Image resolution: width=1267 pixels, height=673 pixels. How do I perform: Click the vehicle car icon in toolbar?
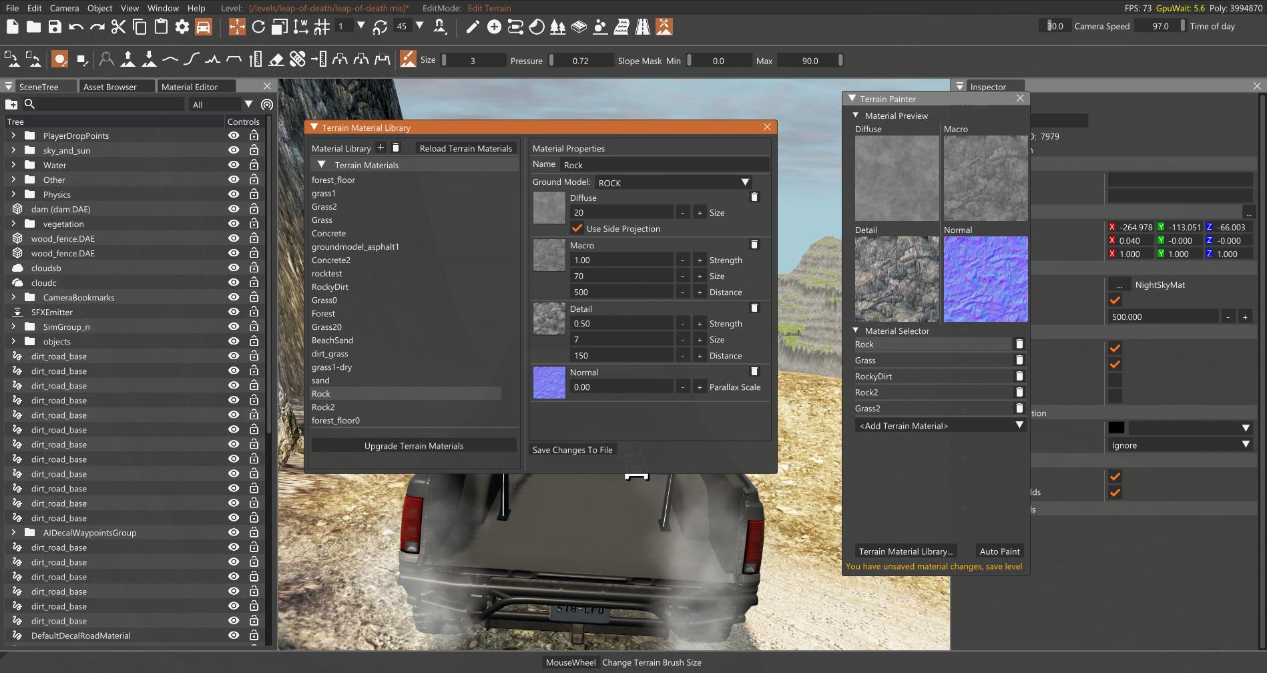(x=204, y=27)
